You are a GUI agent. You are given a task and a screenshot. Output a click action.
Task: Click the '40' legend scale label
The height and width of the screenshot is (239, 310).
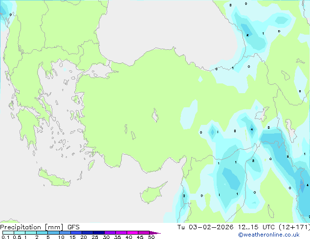pos(129,237)
